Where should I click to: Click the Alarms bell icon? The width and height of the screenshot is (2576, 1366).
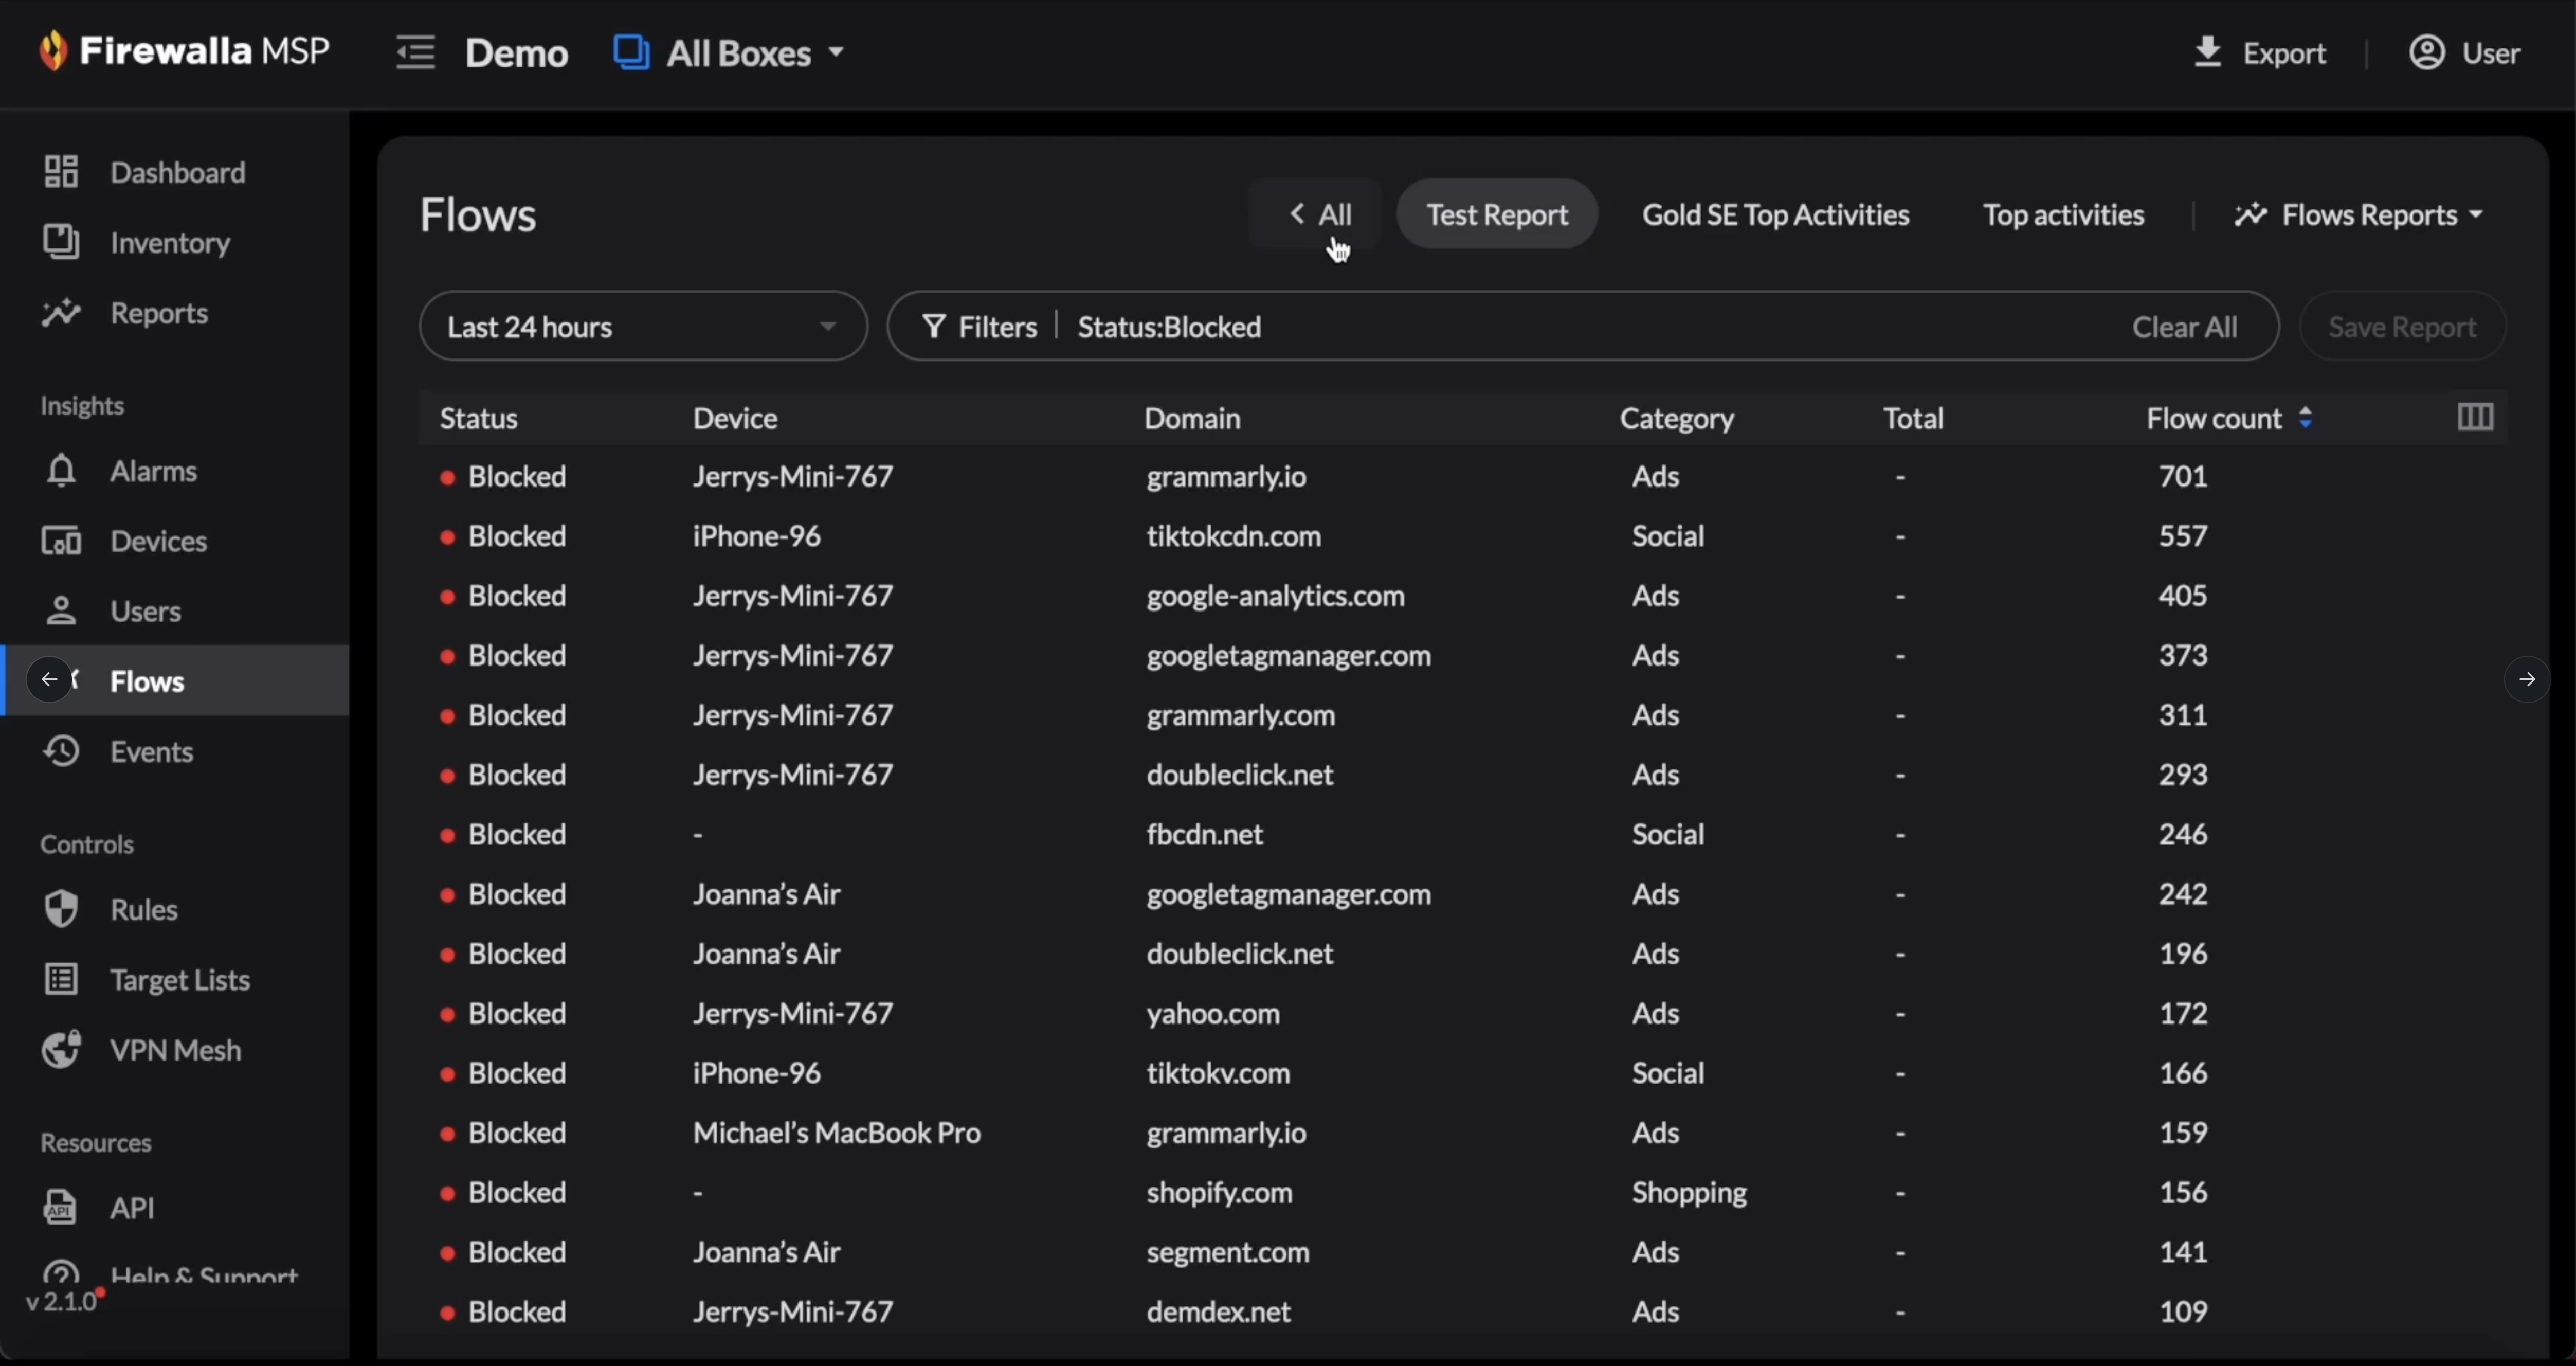(61, 470)
